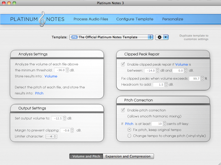
Task: Click the Pitch link in Pitch Correction
Action: click(129, 124)
